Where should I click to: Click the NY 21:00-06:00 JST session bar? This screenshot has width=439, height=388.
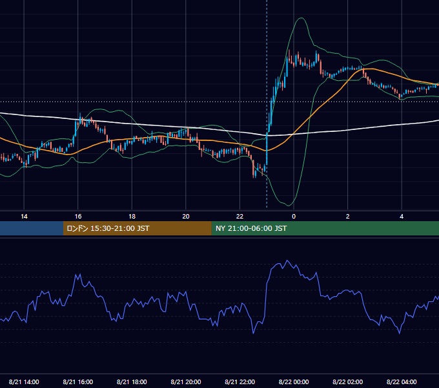[325, 228]
